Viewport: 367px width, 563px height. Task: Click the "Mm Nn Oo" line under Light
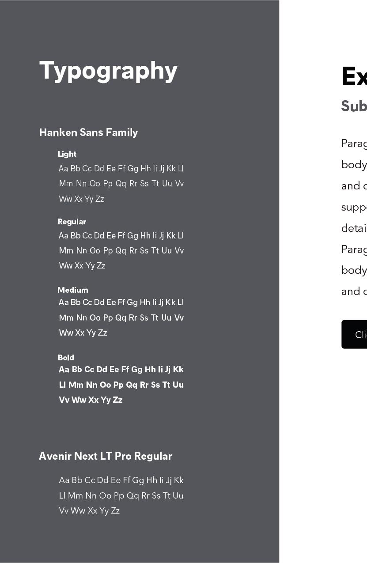pyautogui.click(x=121, y=184)
